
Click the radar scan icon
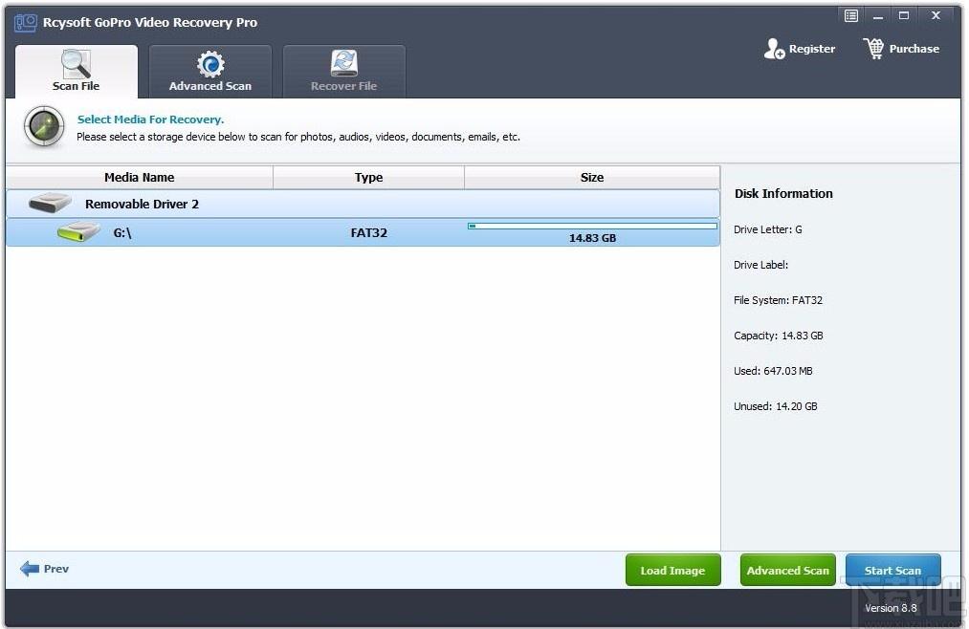(44, 126)
